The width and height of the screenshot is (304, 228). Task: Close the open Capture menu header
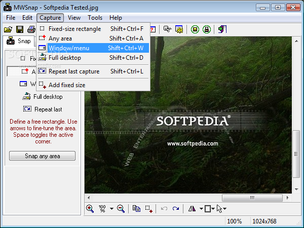50,18
